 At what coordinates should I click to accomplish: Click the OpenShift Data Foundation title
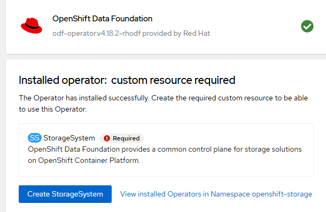click(102, 19)
